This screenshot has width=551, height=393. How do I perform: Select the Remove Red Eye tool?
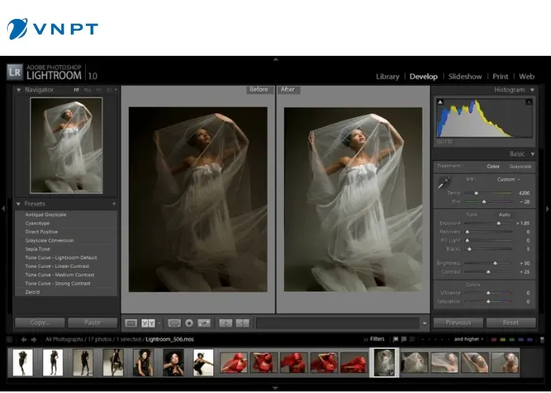point(189,323)
